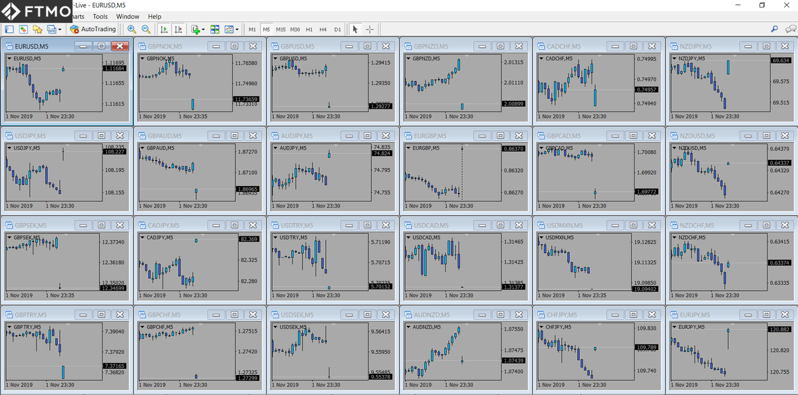Open the Tools menu
The width and height of the screenshot is (798, 395).
coord(100,16)
